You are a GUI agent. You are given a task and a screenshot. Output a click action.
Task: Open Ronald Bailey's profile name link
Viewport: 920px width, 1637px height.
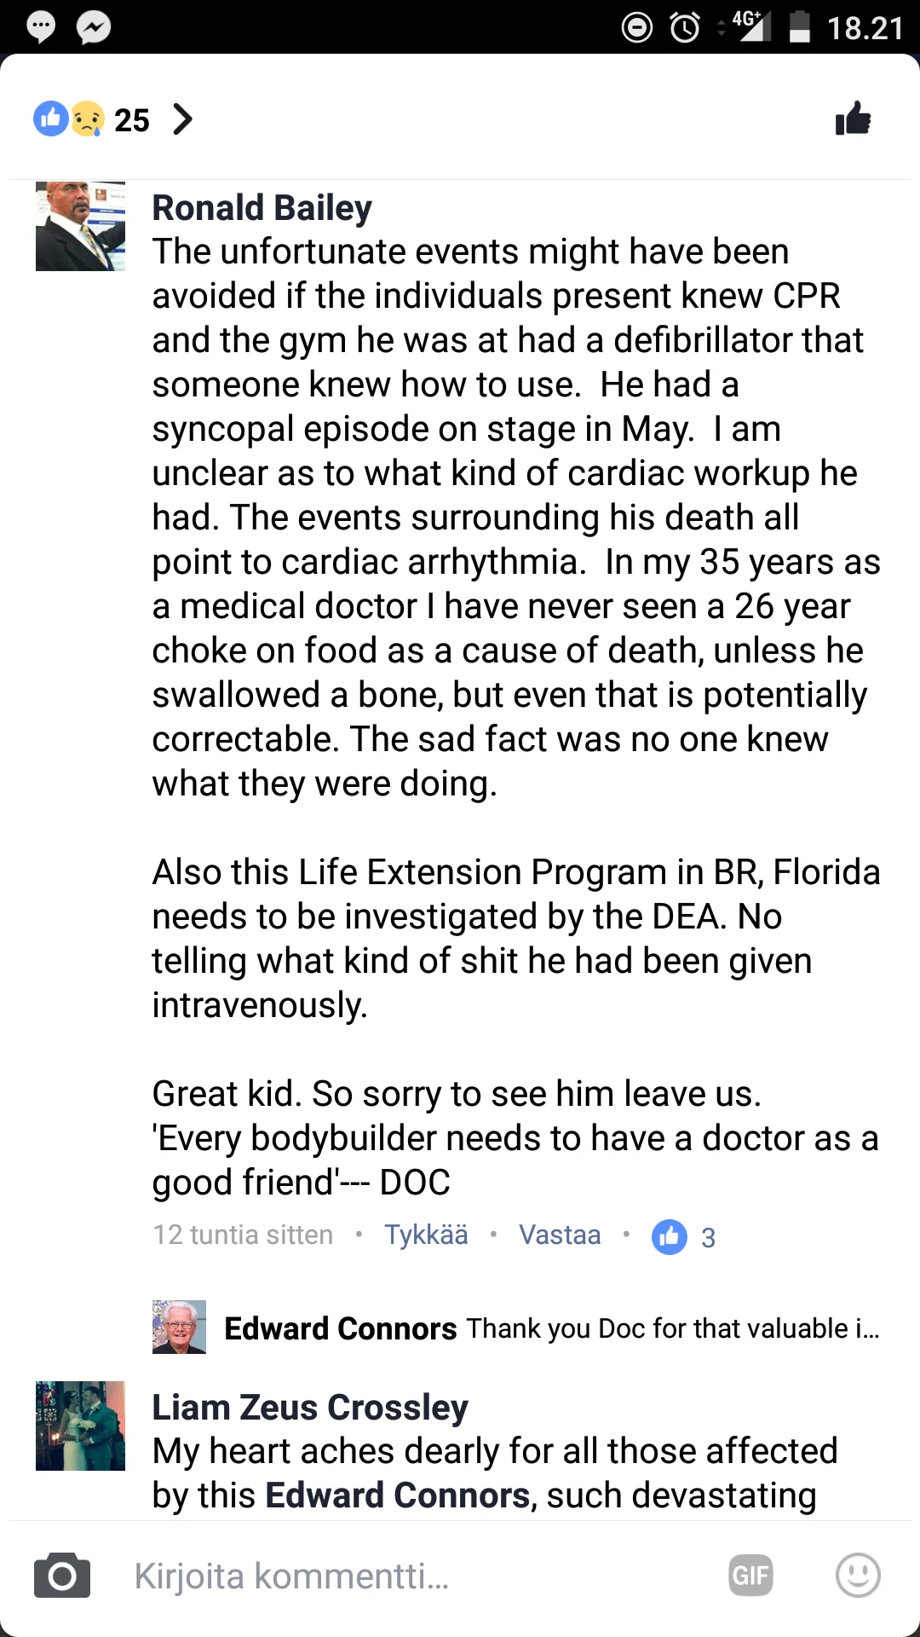pos(262,208)
